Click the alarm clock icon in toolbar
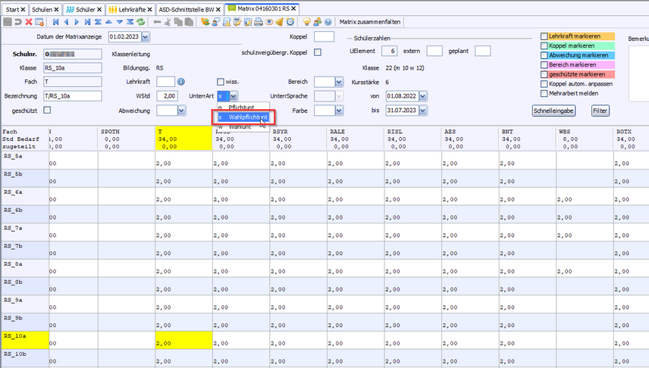 (290, 22)
